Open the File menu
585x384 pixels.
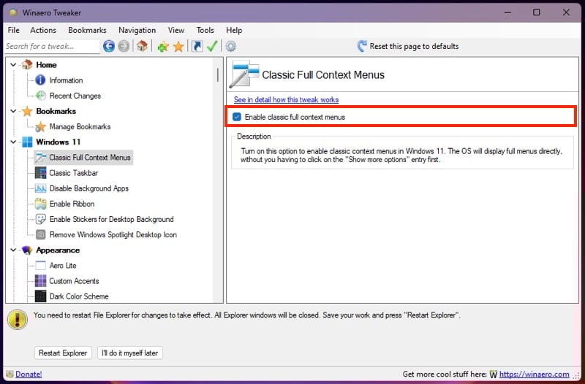coord(13,30)
